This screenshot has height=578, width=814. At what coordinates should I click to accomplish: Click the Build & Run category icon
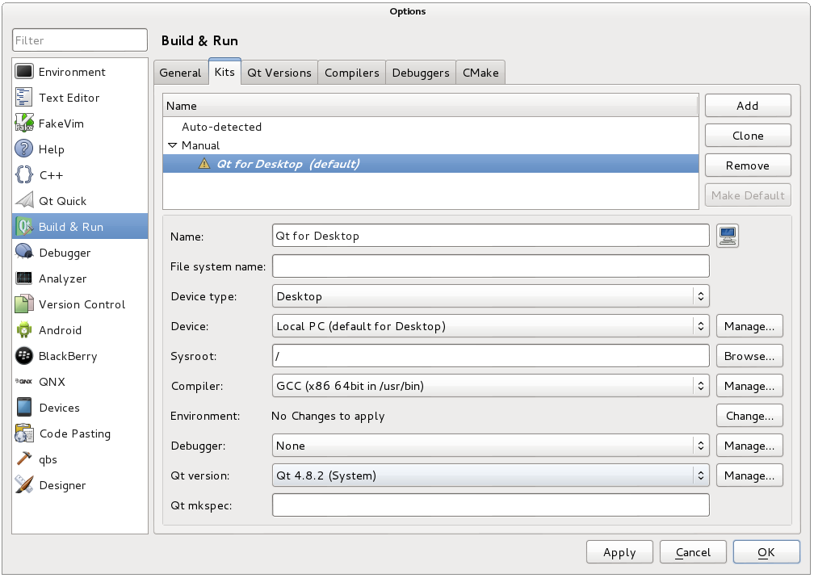point(24,227)
